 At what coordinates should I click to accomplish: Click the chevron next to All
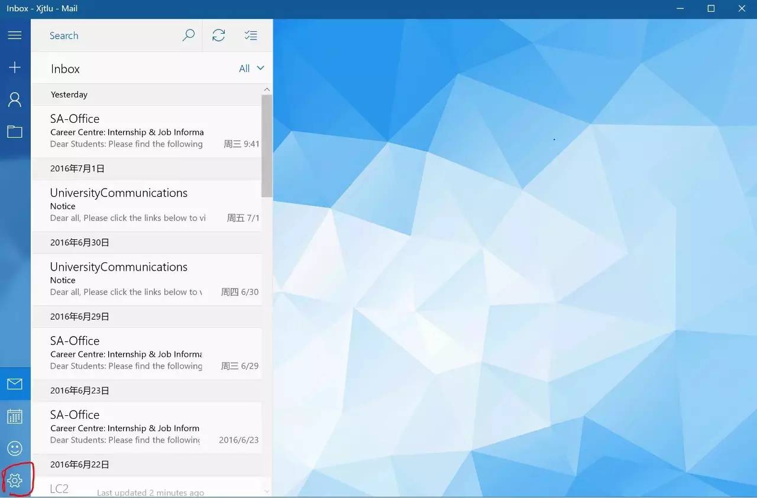[260, 68]
